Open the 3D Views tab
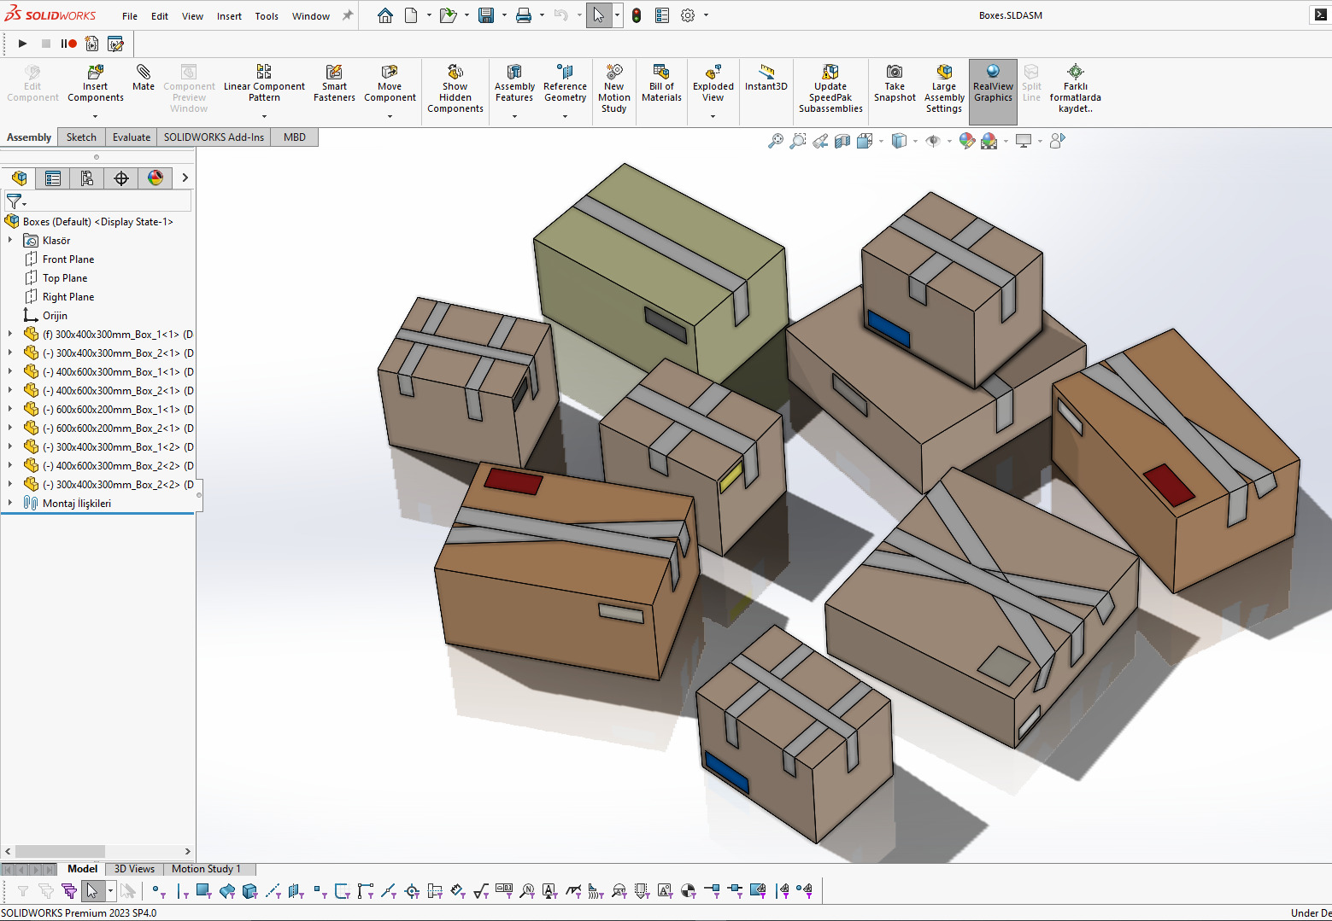 pos(134,869)
